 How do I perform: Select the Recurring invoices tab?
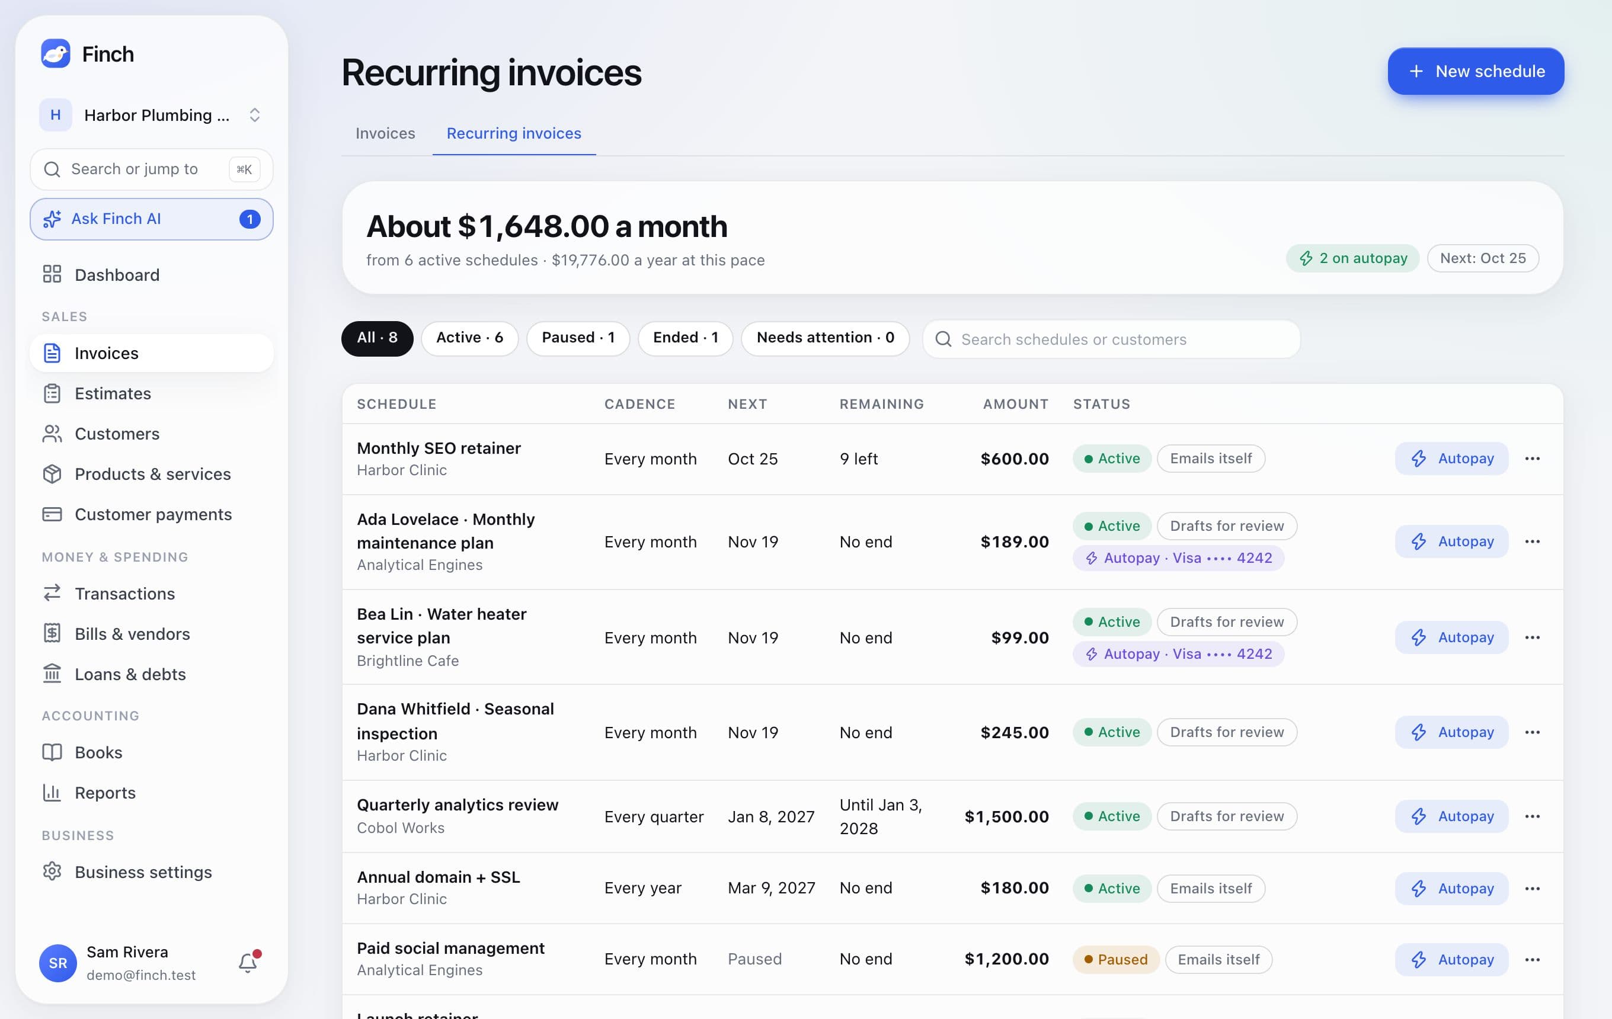[x=513, y=133]
